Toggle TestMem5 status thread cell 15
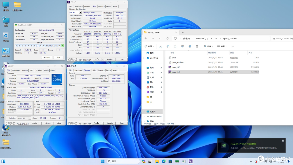Screen dimensions: 293x165 (x=62, y=46)
